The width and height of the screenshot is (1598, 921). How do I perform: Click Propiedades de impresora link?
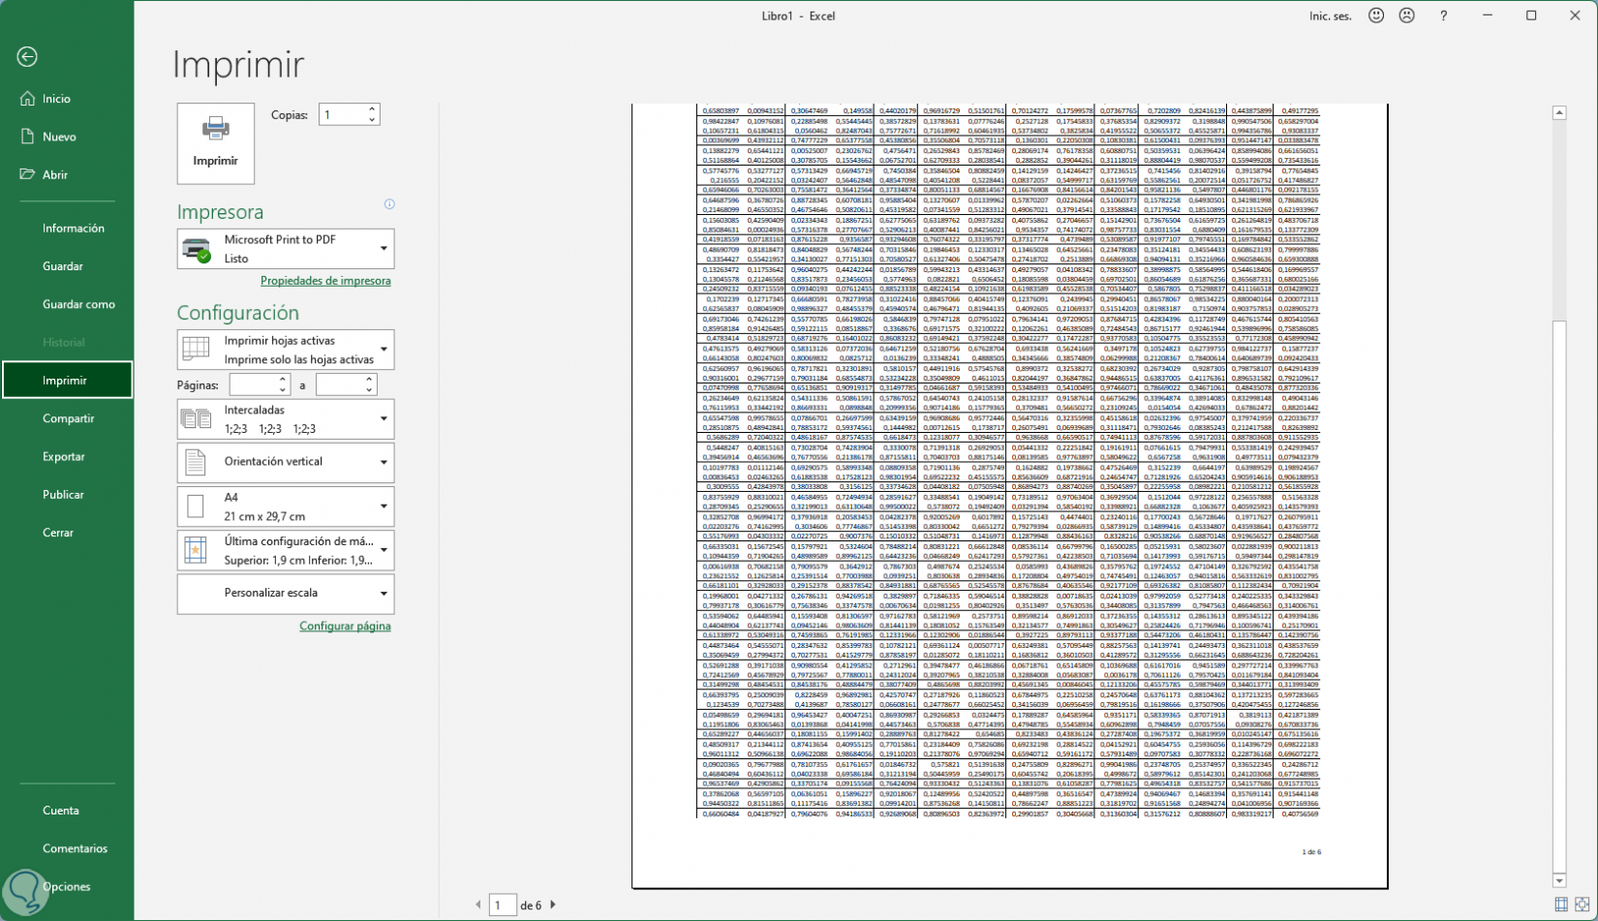(x=325, y=281)
